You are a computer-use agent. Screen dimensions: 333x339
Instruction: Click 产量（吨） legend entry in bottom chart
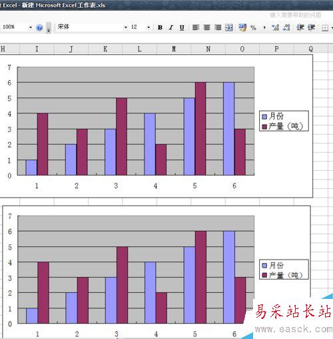(x=286, y=276)
